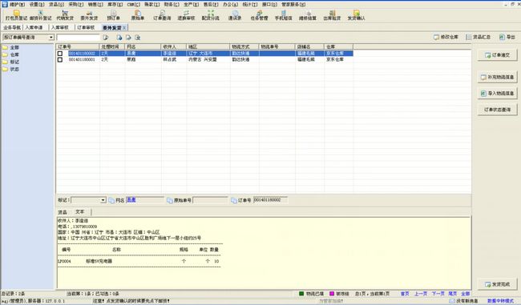Close the 委外发货 tab
This screenshot has height=305, width=521.
[x=124, y=28]
